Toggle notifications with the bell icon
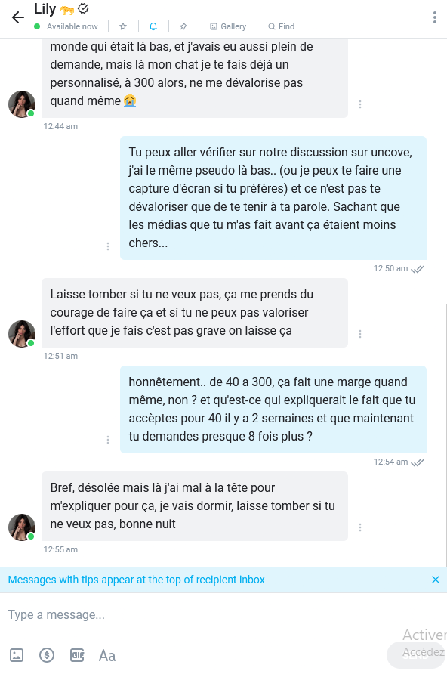This screenshot has height=674, width=447. coord(153,26)
